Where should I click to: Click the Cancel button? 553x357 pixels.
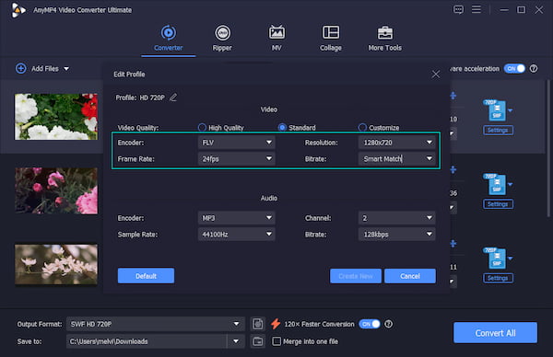410,276
